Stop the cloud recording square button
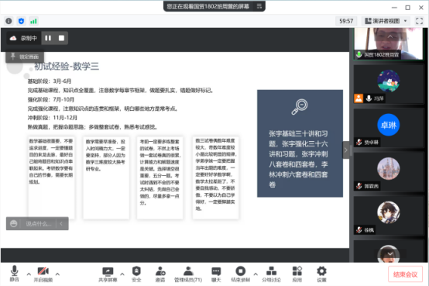This screenshot has width=429, height=286. [x=61, y=38]
